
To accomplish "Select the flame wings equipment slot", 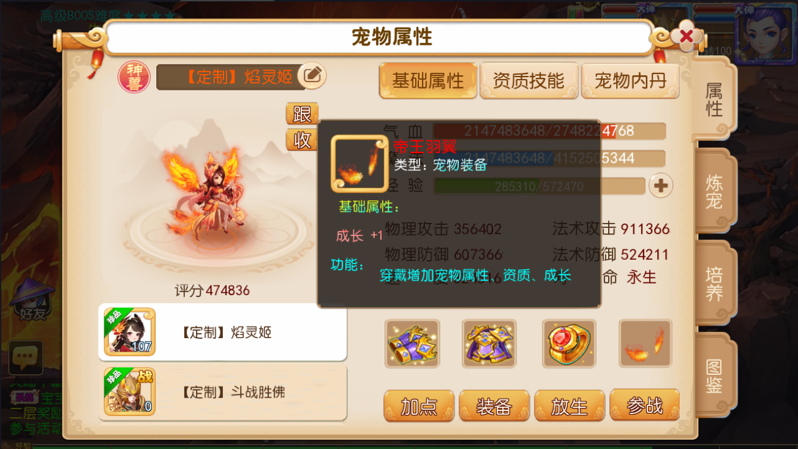I will click(645, 344).
